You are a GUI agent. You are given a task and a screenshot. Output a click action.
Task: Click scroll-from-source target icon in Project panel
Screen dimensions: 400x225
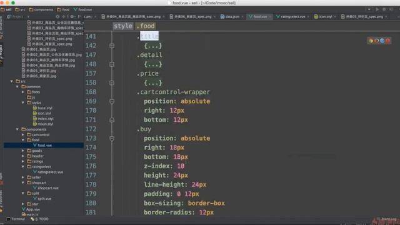tap(57, 17)
